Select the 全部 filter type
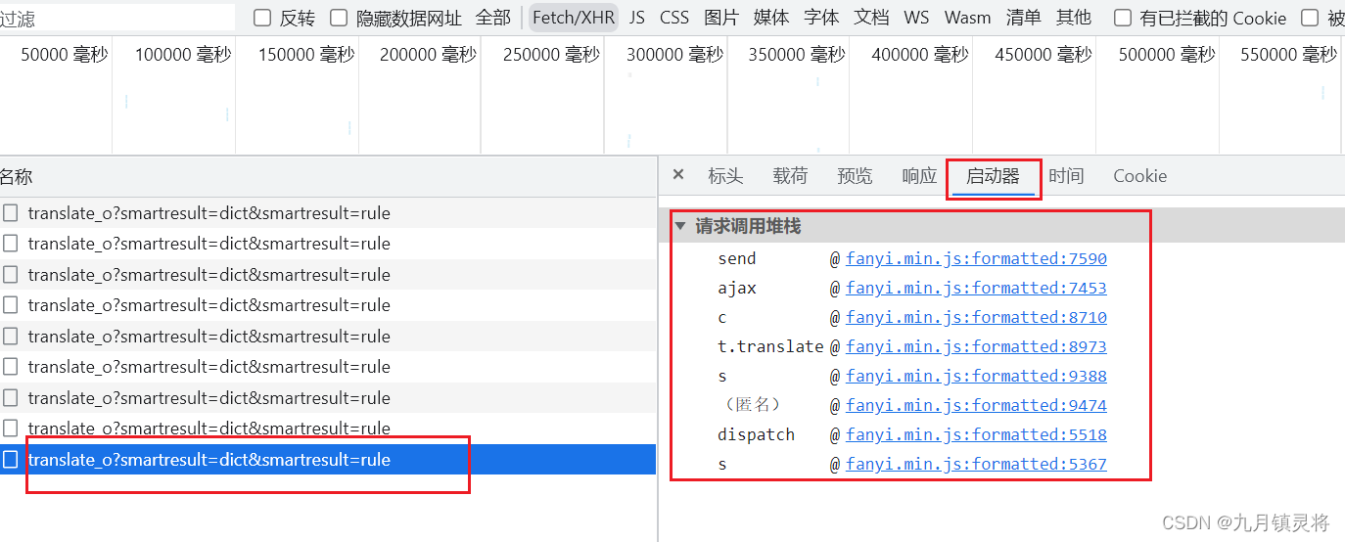 point(493,18)
